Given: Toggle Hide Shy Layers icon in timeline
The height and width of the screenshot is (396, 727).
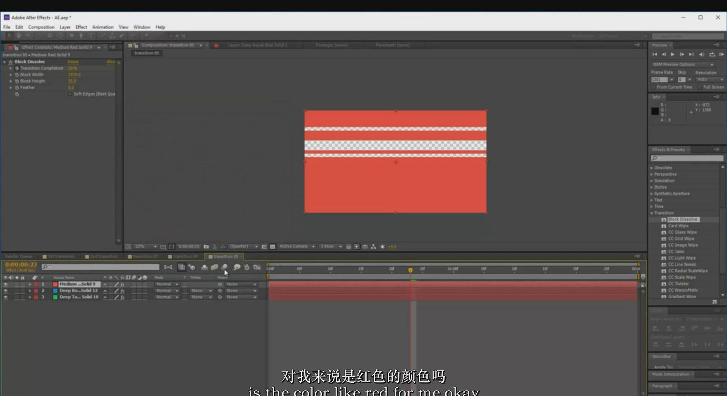Looking at the screenshot, I should click(204, 267).
